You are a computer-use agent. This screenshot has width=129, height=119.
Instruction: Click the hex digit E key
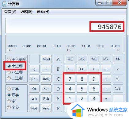pyautogui.click(x=58, y=98)
